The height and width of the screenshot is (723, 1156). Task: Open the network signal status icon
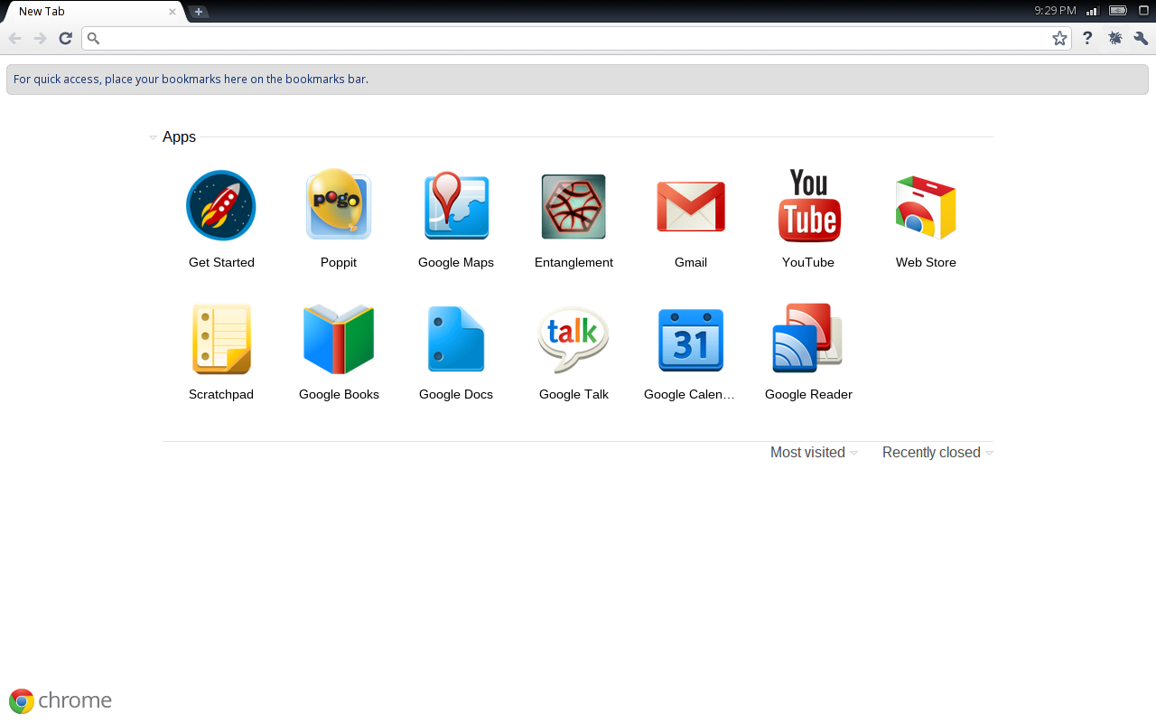(x=1092, y=11)
